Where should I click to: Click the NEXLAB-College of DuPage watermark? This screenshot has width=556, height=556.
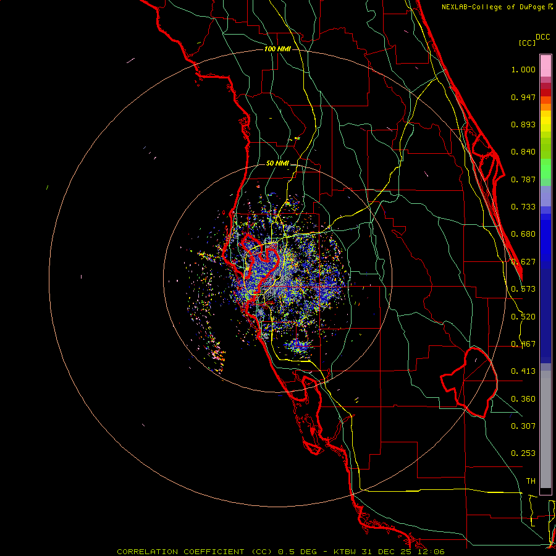pos(497,7)
